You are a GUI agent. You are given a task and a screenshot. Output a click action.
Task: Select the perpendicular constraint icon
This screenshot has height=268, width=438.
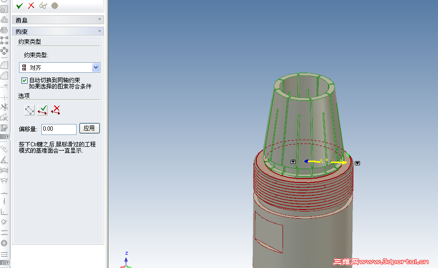point(4,212)
